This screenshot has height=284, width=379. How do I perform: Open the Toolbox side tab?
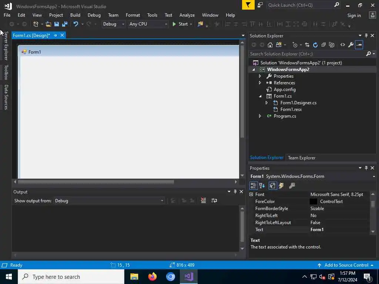[6, 72]
